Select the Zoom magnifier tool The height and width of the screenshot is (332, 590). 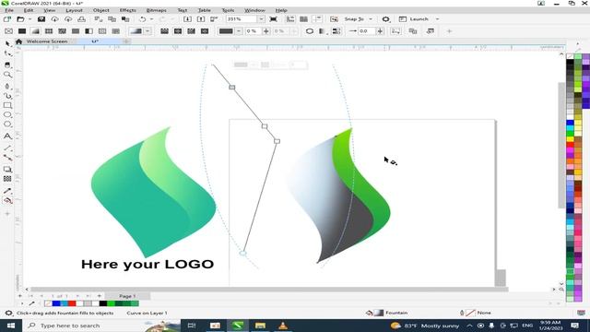(7, 75)
